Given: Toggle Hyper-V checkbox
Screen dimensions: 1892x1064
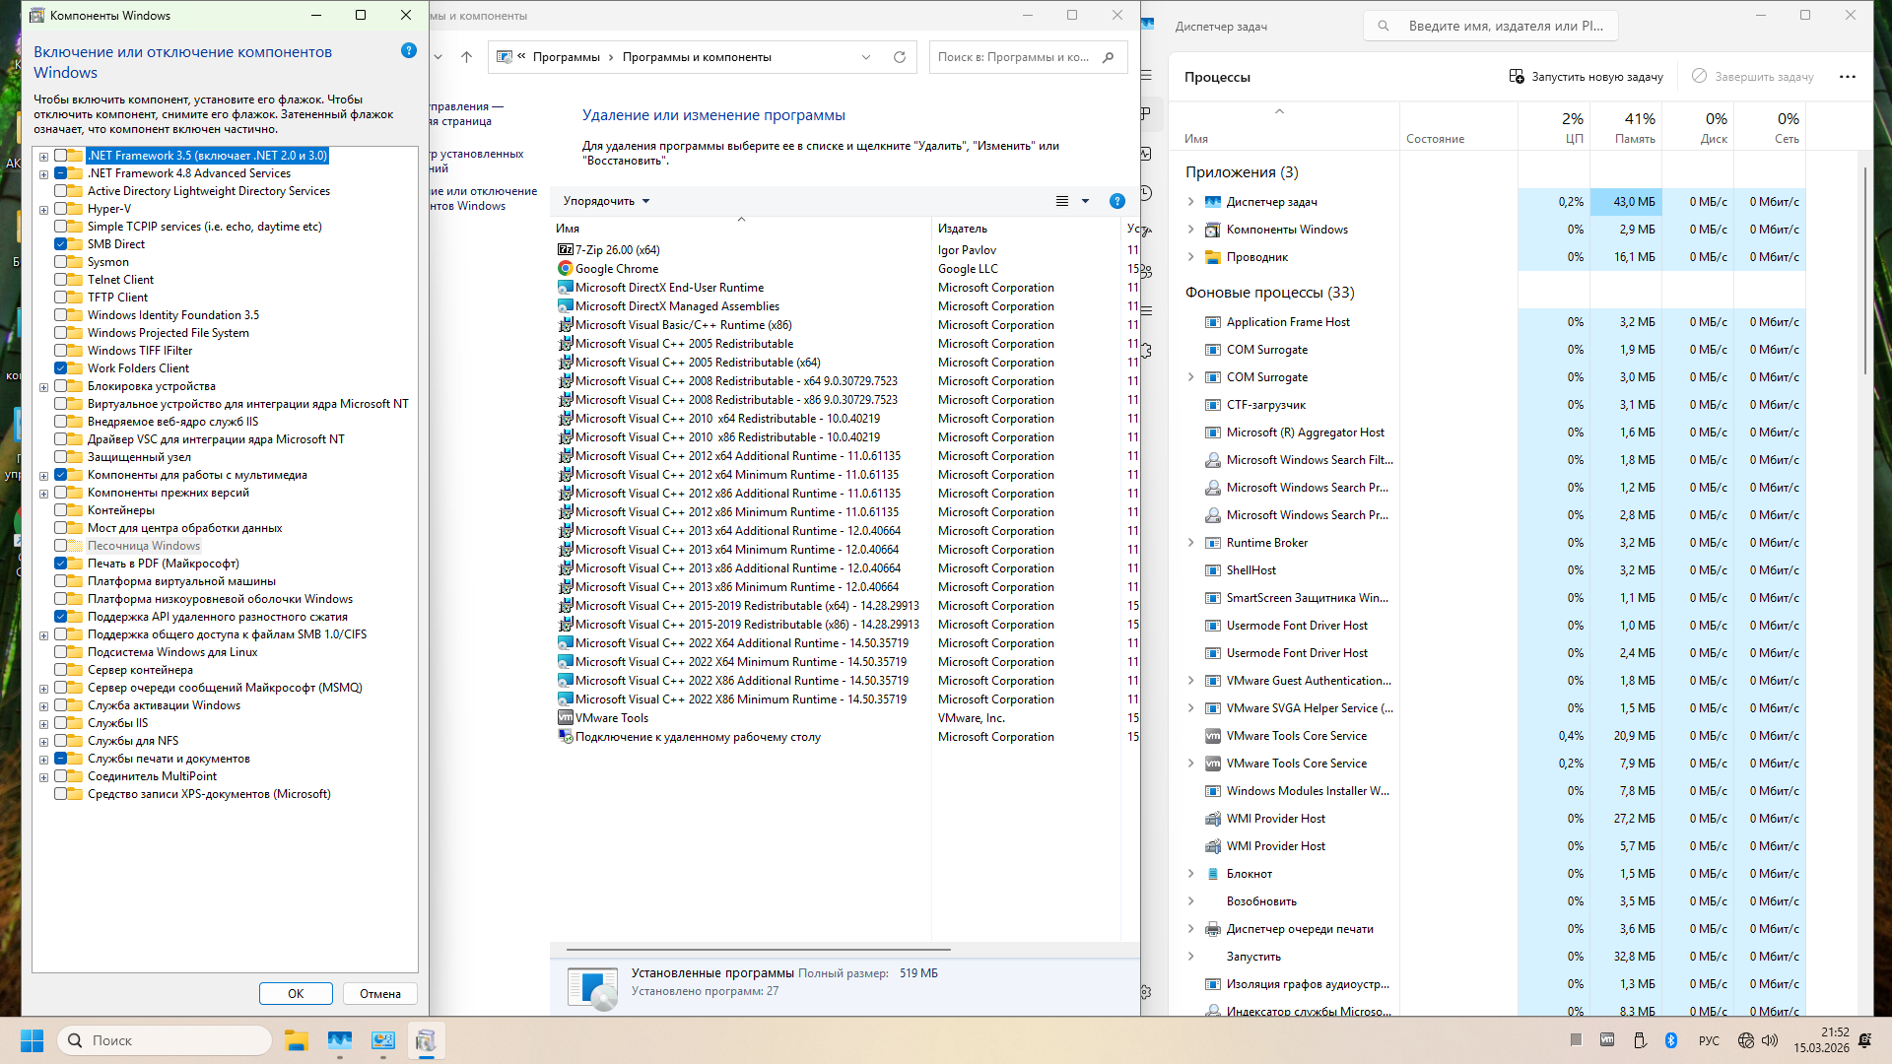Looking at the screenshot, I should 61,209.
